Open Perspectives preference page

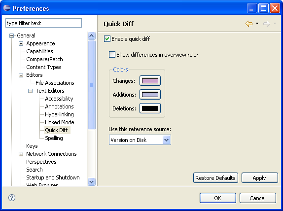coord(41,162)
